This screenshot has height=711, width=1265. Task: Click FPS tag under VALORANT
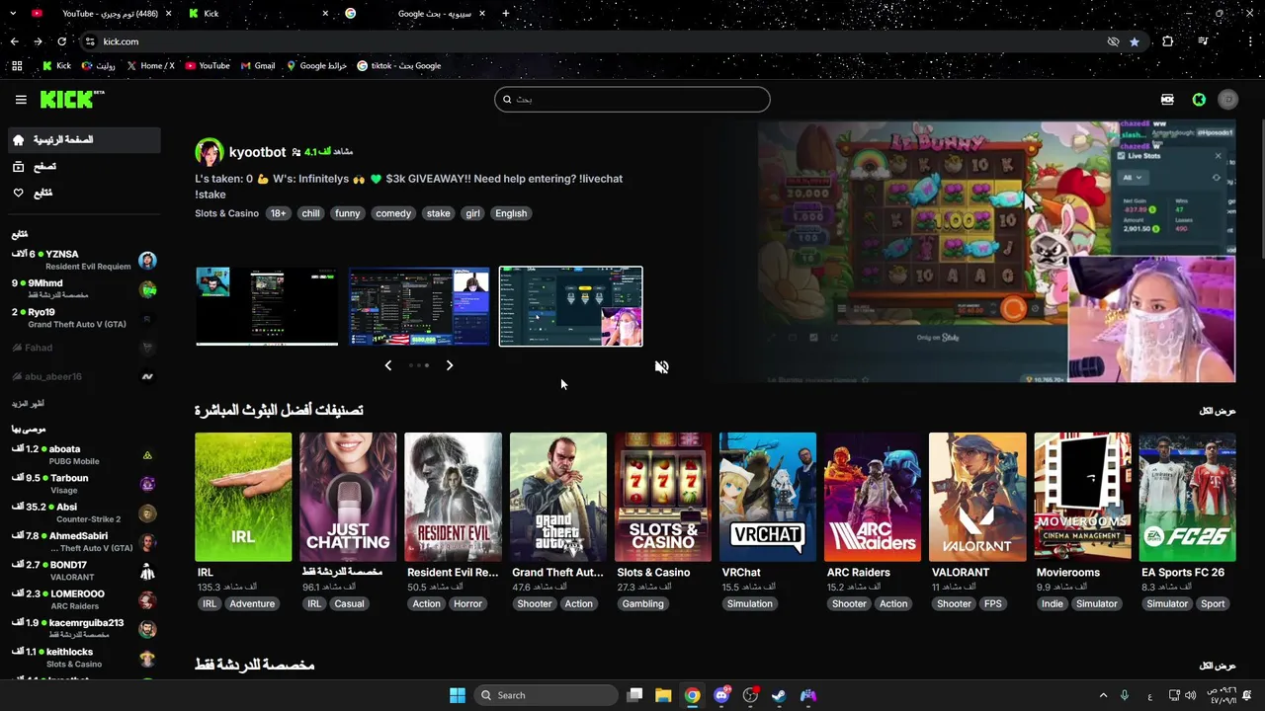pyautogui.click(x=992, y=603)
